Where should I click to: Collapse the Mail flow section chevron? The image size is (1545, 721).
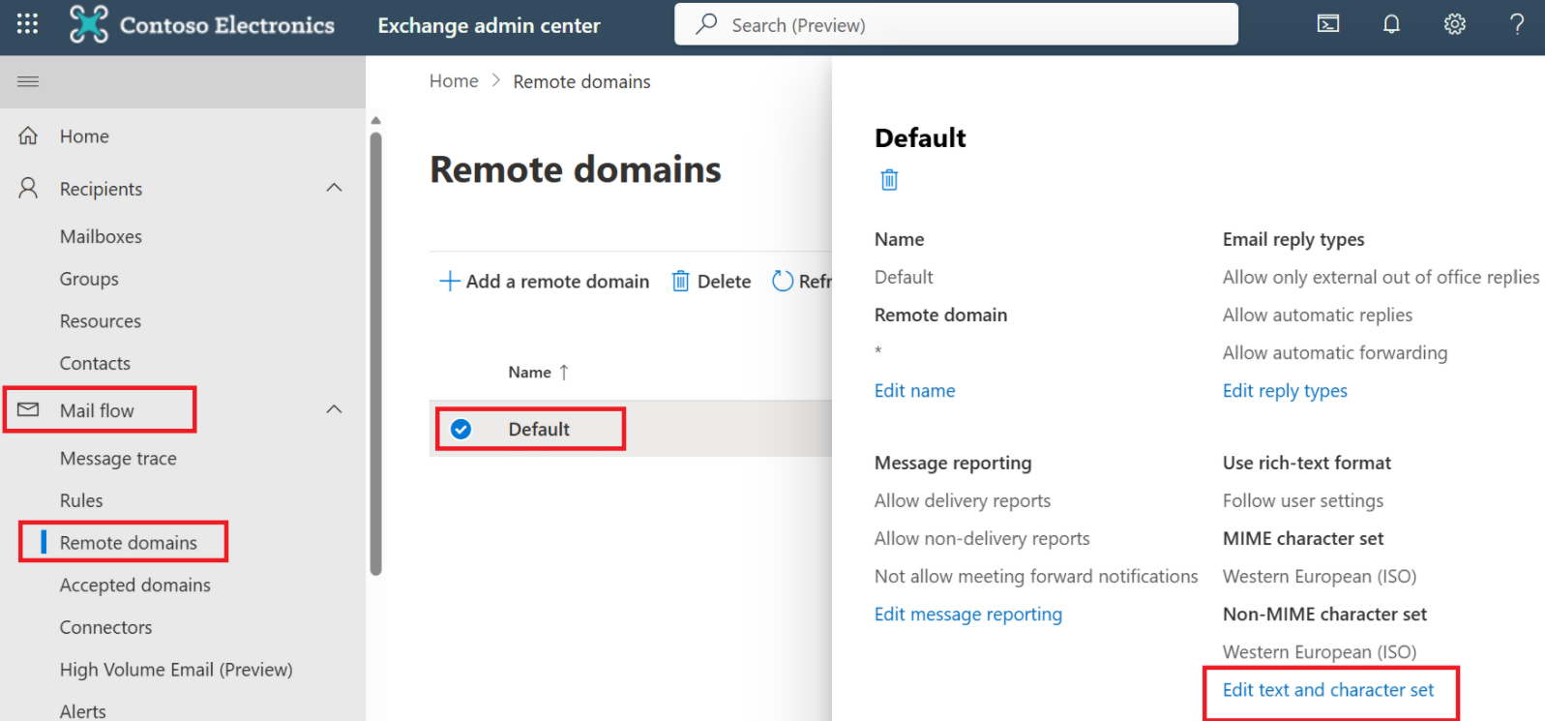pyautogui.click(x=334, y=409)
